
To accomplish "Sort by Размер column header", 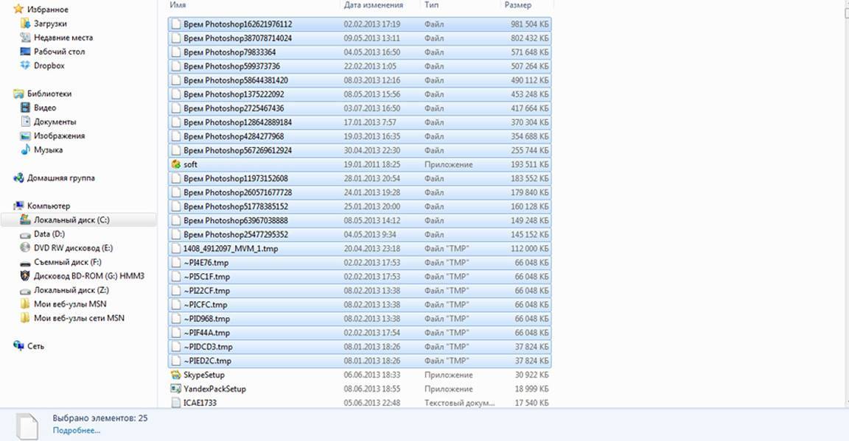I will (517, 5).
